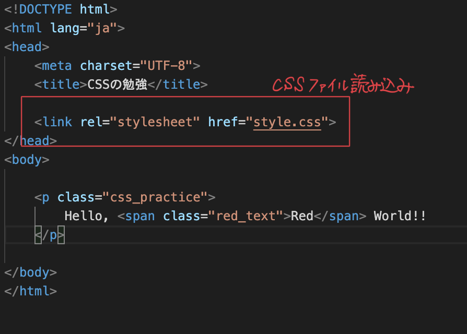The image size is (467, 334).
Task: Click the word Red inside the span
Action: (x=302, y=216)
